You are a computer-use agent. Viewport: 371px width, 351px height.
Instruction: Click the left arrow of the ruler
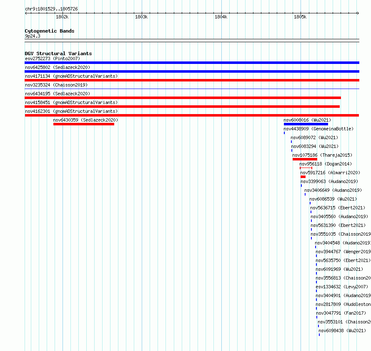click(x=26, y=13)
